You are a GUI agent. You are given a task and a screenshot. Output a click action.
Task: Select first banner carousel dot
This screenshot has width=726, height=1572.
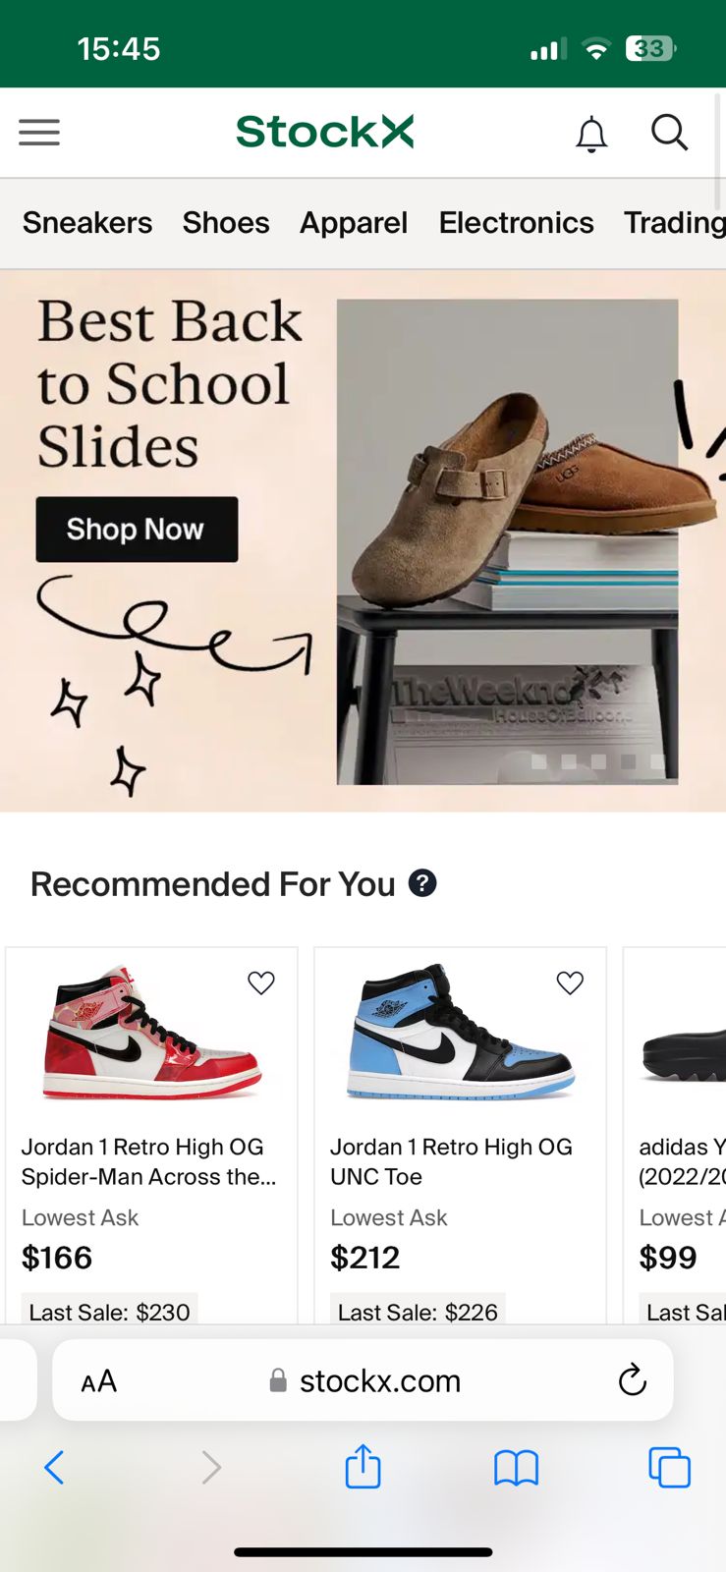(x=538, y=761)
